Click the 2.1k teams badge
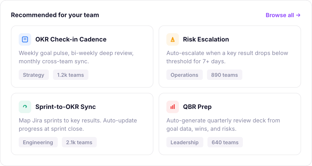 pos(79,142)
